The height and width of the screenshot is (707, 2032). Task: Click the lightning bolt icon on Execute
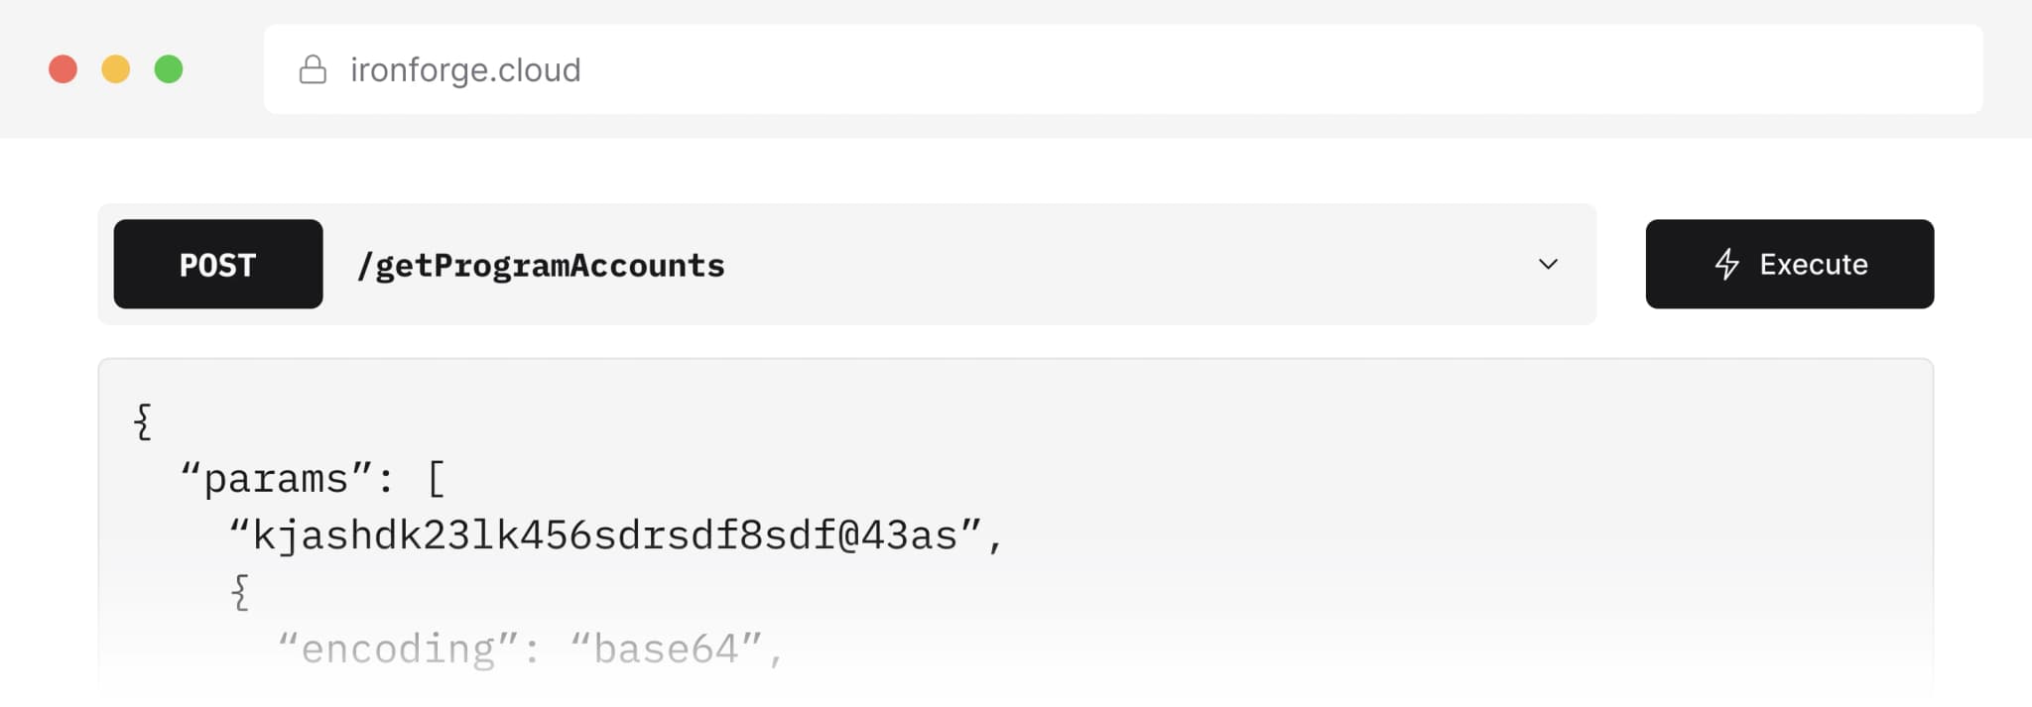tap(1727, 264)
